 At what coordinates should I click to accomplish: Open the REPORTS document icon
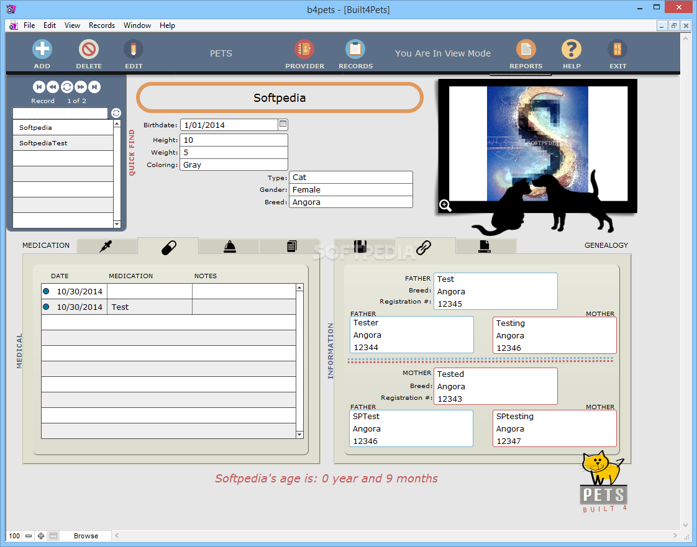[526, 49]
